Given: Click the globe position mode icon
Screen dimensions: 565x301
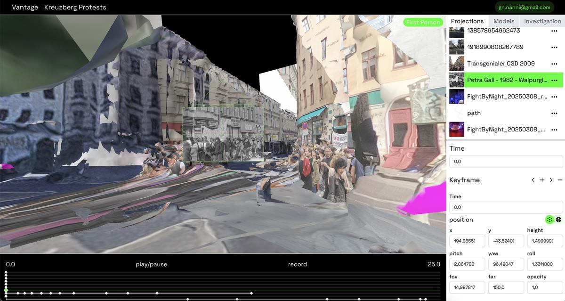Looking at the screenshot, I should click(x=558, y=220).
